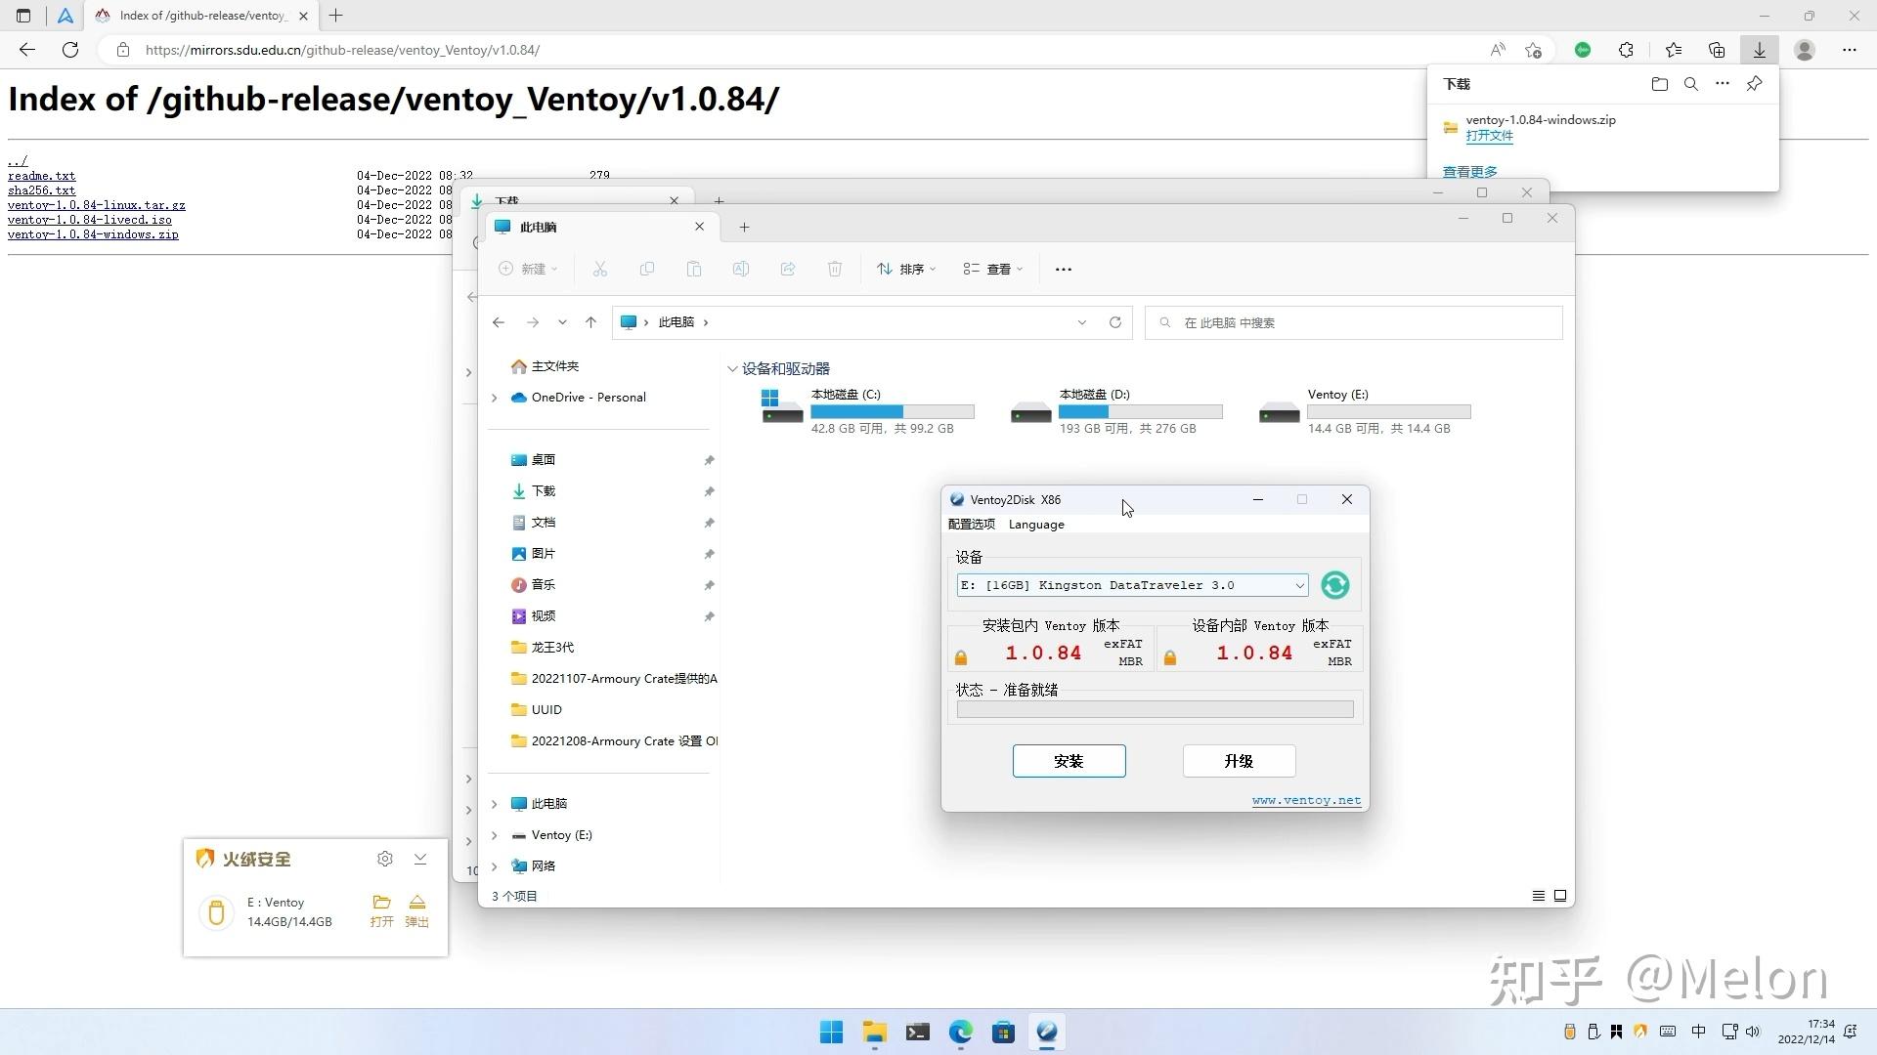Image resolution: width=1877 pixels, height=1055 pixels.
Task: Refresh the device list in Ventoy2Disk
Action: [x=1334, y=584]
